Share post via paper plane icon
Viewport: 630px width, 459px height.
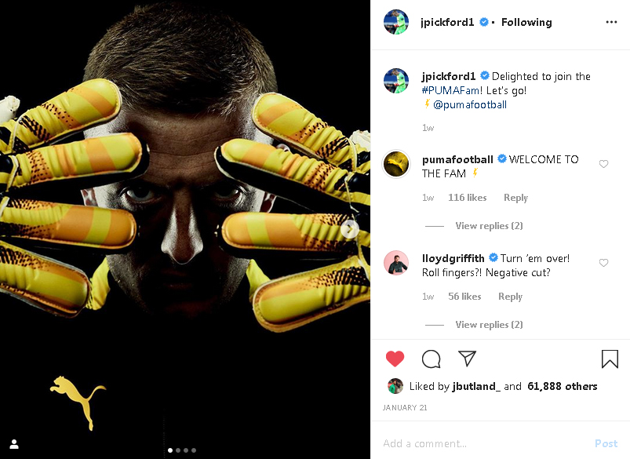[467, 358]
